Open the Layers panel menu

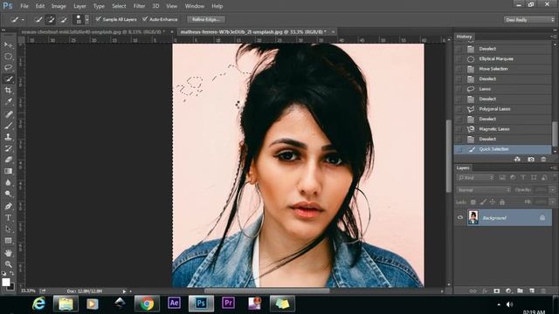tap(553, 167)
